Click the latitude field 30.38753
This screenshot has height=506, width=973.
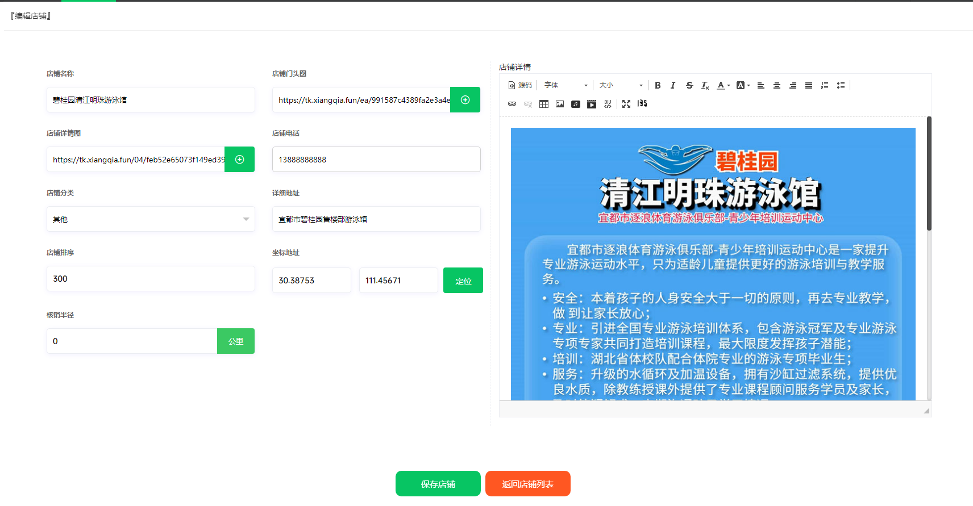click(311, 281)
